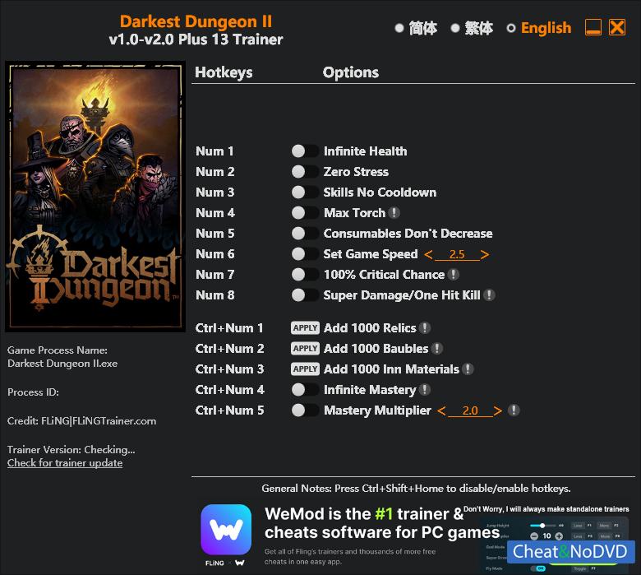
Task: Edit the Mastery Multiplier value 2.0
Action: (470, 410)
